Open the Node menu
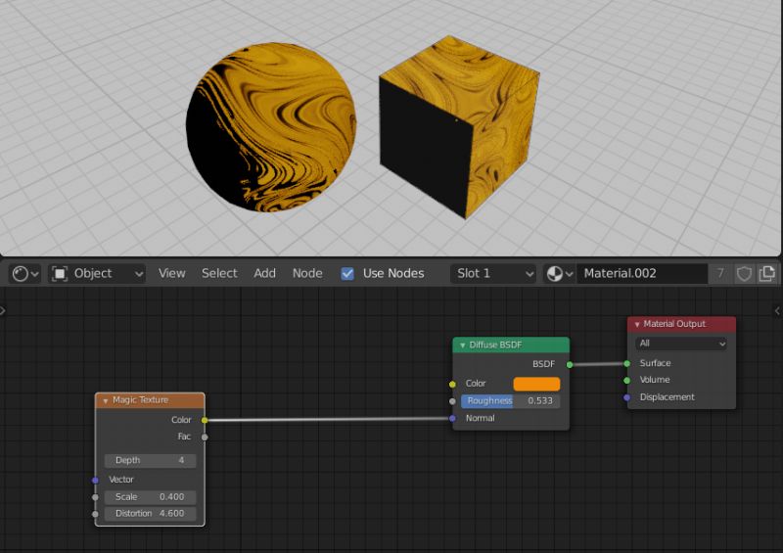This screenshot has width=783, height=553. 307,273
